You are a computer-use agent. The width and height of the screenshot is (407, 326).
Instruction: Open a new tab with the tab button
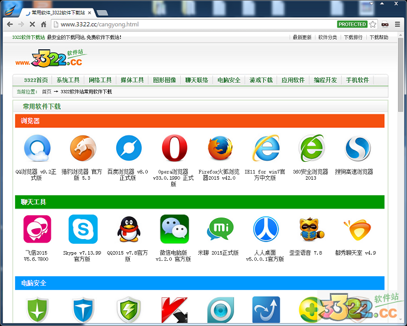(102, 13)
